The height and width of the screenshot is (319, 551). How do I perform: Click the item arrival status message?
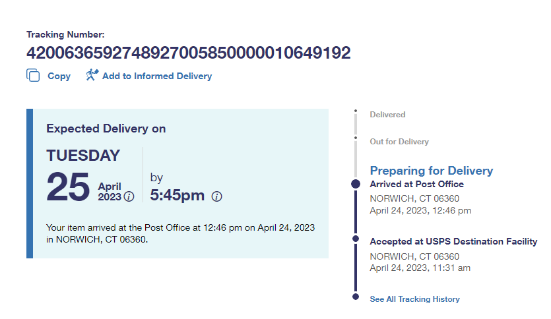[x=180, y=233]
